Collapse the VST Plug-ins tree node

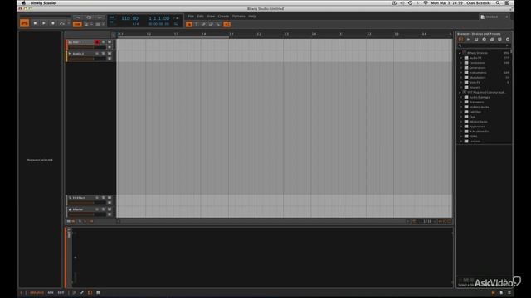coord(460,92)
